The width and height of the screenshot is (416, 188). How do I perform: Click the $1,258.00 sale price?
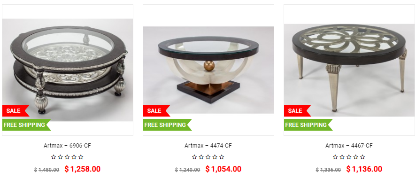[83, 169]
